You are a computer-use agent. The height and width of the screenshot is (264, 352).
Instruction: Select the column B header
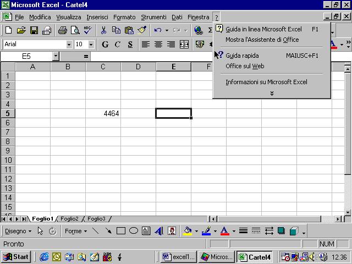68,67
